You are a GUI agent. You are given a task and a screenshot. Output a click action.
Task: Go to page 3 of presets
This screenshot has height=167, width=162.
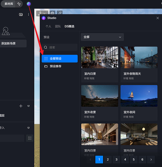[116, 160]
